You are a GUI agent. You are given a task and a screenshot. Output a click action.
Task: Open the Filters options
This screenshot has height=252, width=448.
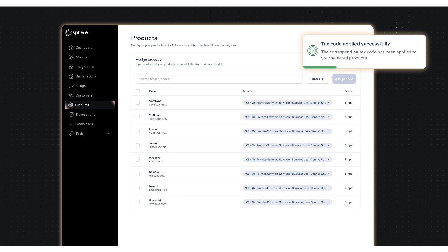tap(317, 79)
